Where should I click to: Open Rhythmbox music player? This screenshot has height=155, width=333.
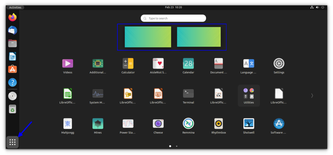point(219,124)
